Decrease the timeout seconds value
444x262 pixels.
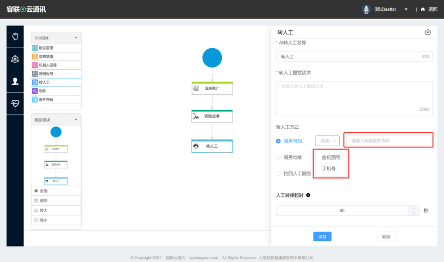[x=414, y=213]
